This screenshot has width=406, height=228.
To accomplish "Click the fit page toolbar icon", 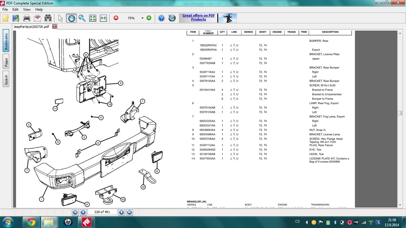I will point(93,18).
